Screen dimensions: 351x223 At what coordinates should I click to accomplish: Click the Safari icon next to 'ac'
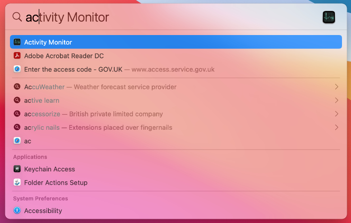tap(17, 141)
